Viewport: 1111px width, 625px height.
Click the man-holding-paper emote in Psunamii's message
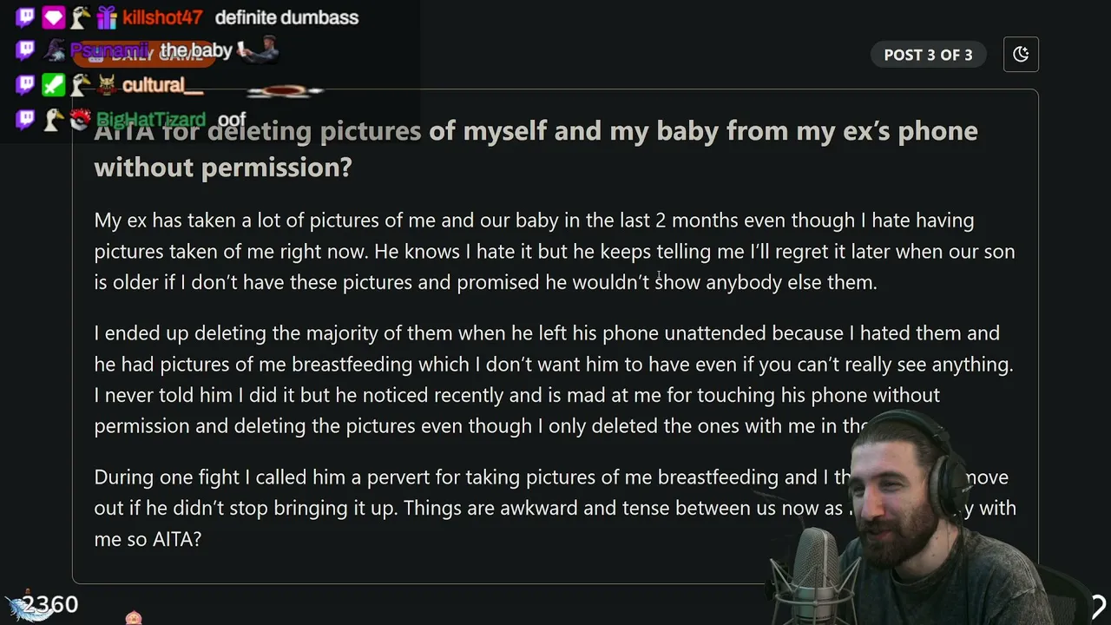pyautogui.click(x=258, y=51)
